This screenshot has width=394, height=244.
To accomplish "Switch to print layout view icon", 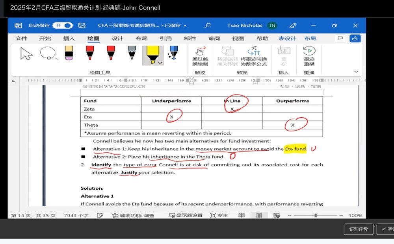I will coord(259,215).
